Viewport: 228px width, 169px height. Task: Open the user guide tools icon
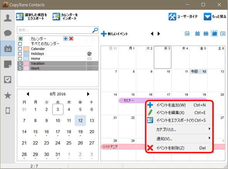172,17
